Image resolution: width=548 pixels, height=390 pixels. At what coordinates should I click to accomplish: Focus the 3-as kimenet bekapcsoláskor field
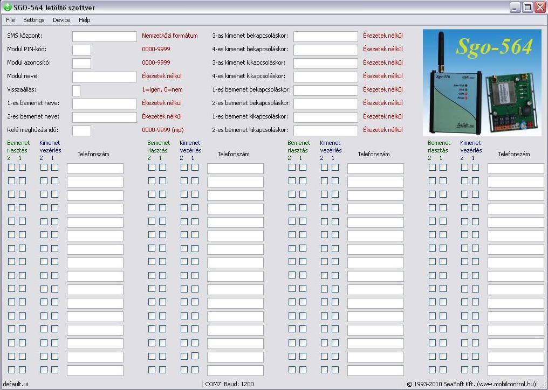click(326, 36)
